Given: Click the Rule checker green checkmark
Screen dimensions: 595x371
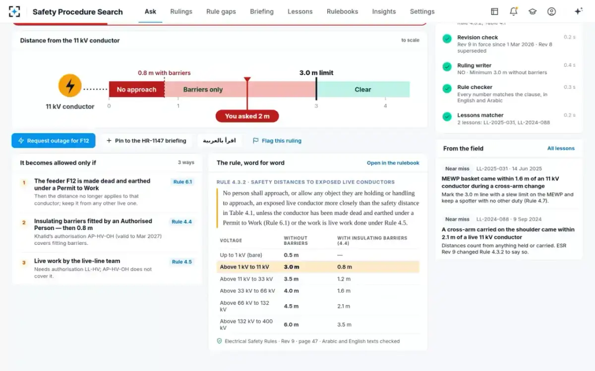Looking at the screenshot, I should (x=447, y=88).
